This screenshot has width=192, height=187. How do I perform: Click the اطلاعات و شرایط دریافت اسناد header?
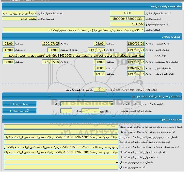coord(92,96)
